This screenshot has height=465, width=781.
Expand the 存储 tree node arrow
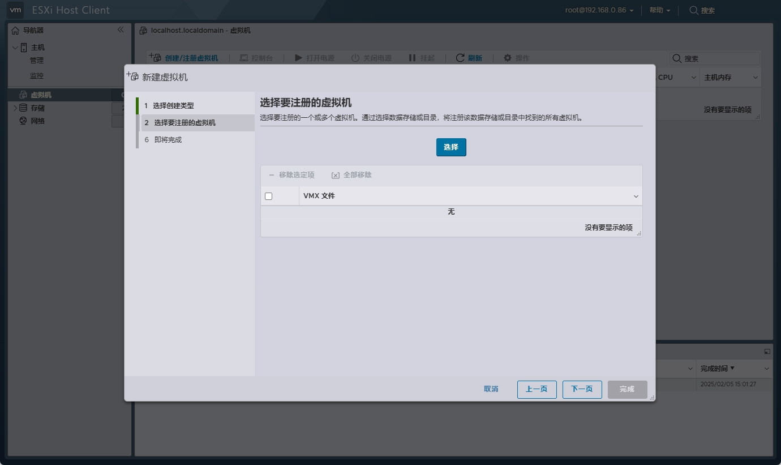tap(15, 108)
